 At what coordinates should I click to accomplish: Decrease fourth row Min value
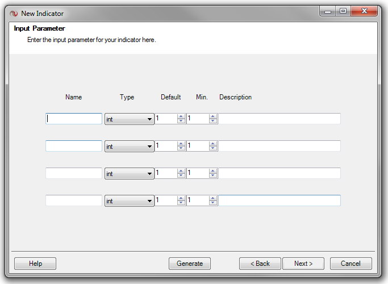(x=213, y=202)
